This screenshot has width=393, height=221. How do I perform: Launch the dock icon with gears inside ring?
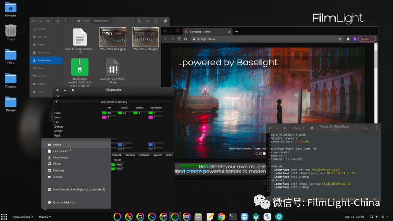click(x=128, y=217)
